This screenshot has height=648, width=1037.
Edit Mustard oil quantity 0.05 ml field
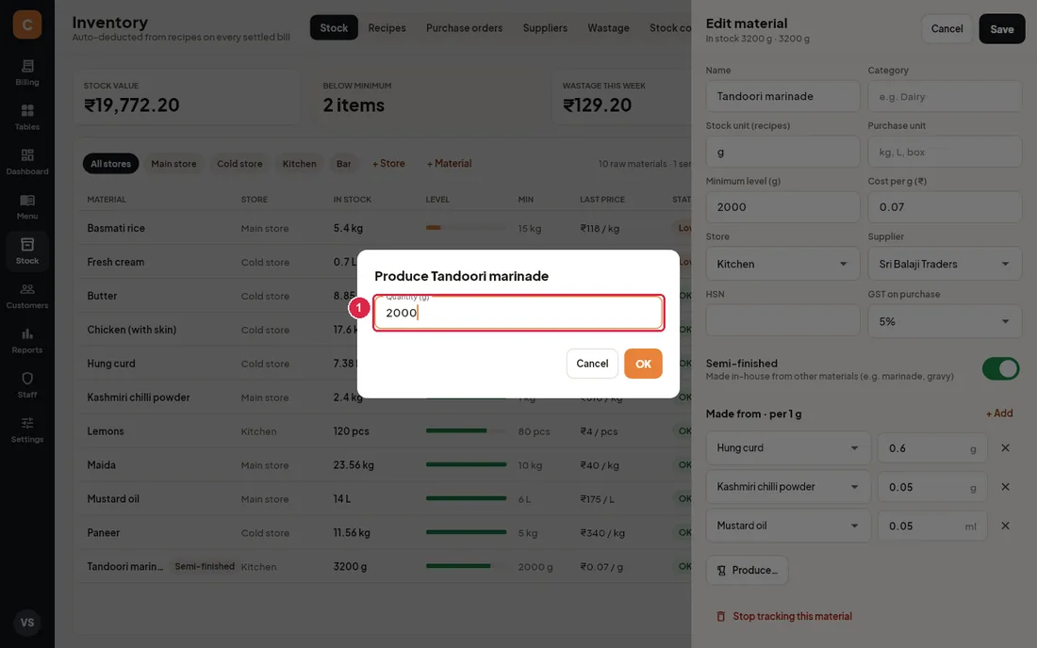(x=932, y=526)
